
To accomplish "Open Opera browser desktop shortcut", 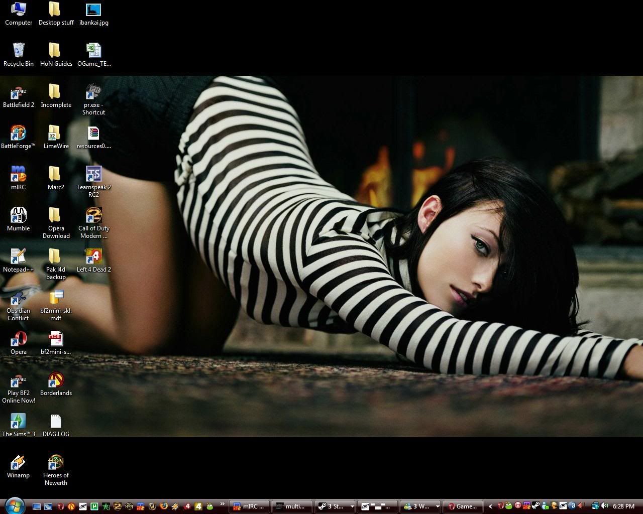I will point(19,343).
